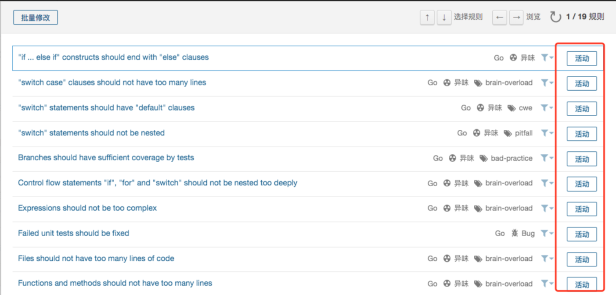616x295 pixels.
Task: Open rule "switch case" clauses too many lines
Action: coord(112,82)
